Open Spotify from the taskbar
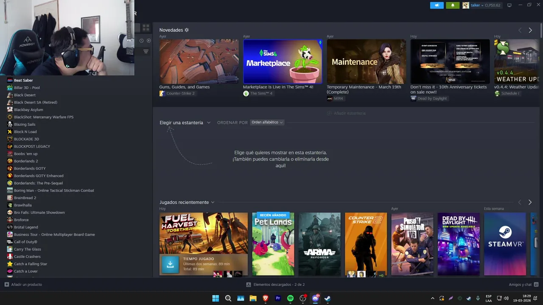Screen dimensions: 543x305 point(290,298)
